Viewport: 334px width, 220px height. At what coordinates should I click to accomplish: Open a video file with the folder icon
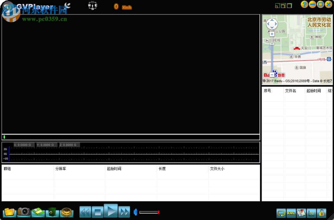pyautogui.click(x=9, y=212)
